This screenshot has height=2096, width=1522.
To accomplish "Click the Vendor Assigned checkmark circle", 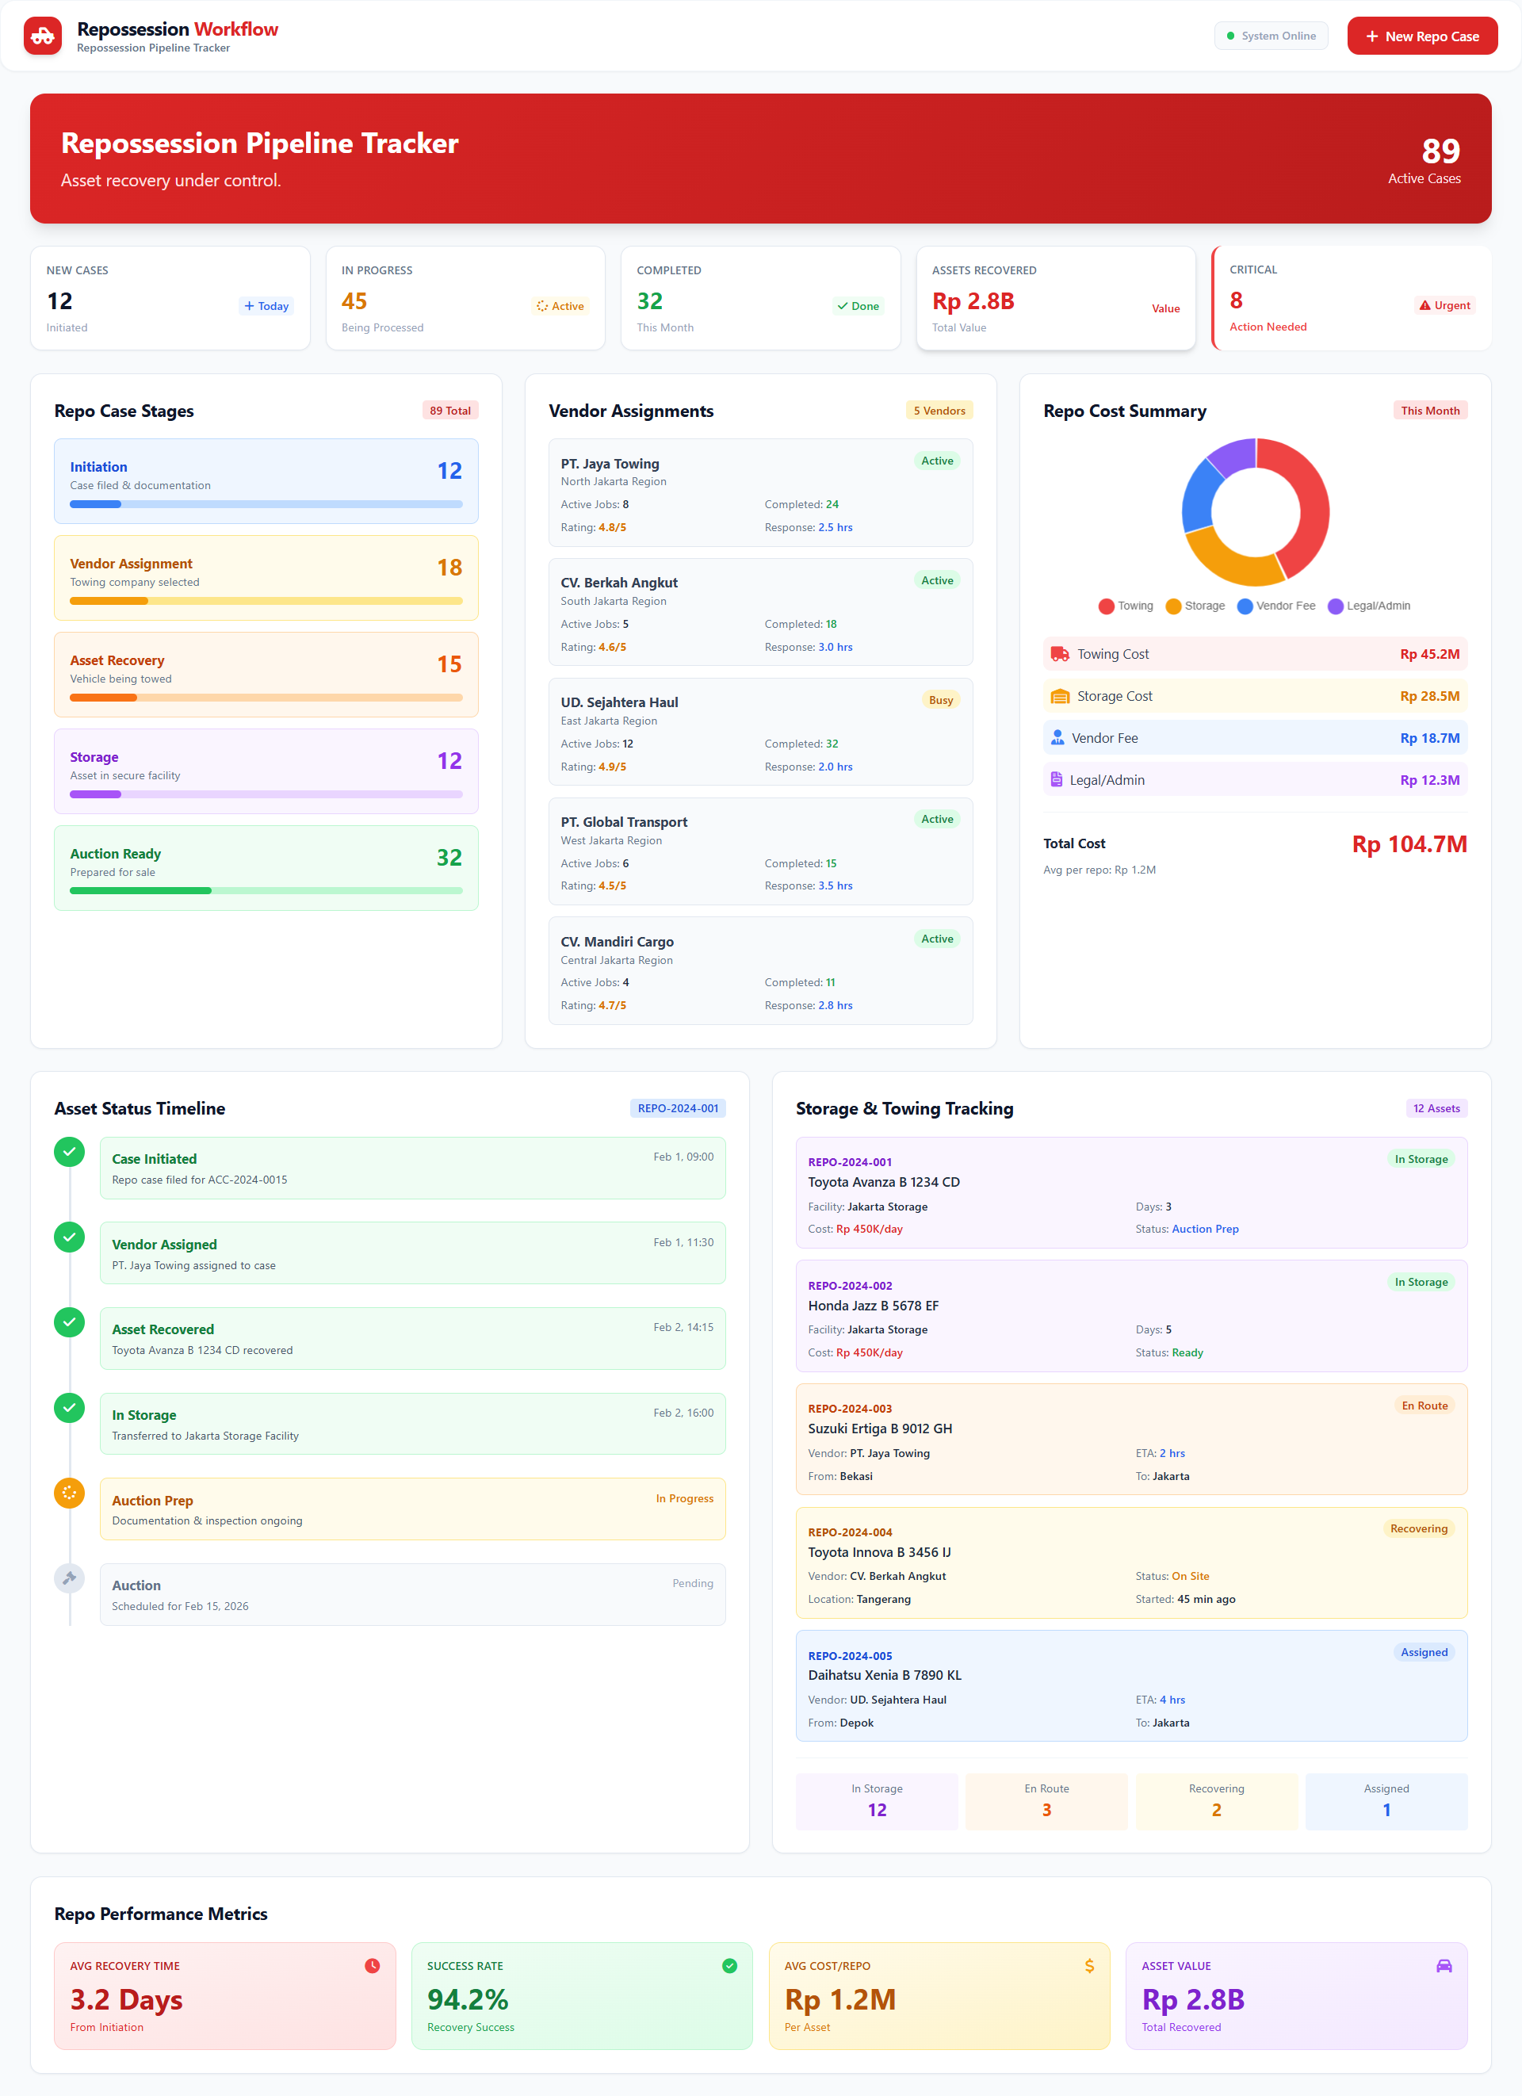I will click(69, 1237).
